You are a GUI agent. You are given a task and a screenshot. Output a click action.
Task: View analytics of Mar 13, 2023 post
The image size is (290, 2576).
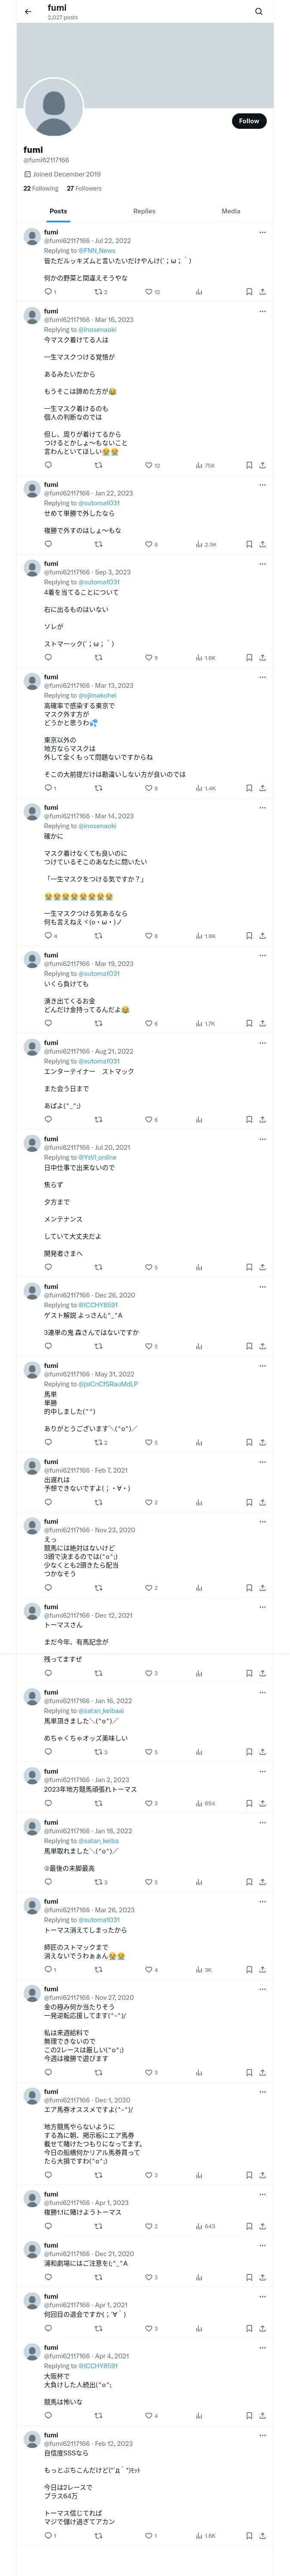click(x=200, y=788)
